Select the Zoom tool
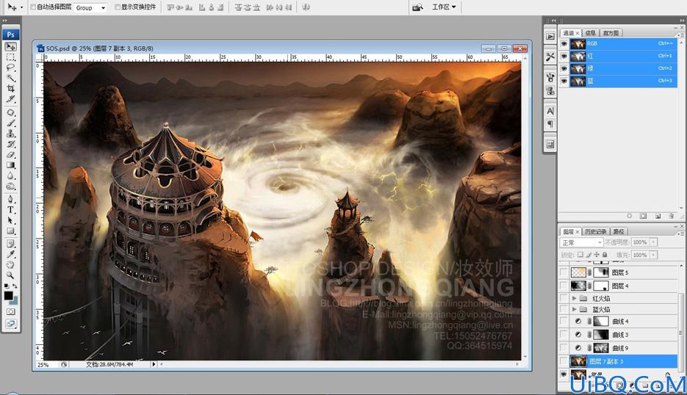Viewport: 687px width, 395px height. (10, 275)
